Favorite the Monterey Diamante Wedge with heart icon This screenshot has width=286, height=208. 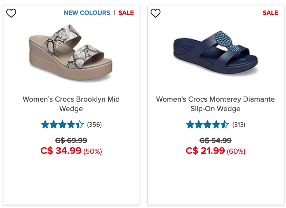click(x=156, y=13)
